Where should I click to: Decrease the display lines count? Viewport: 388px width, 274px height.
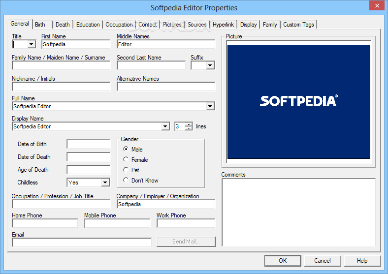189,128
